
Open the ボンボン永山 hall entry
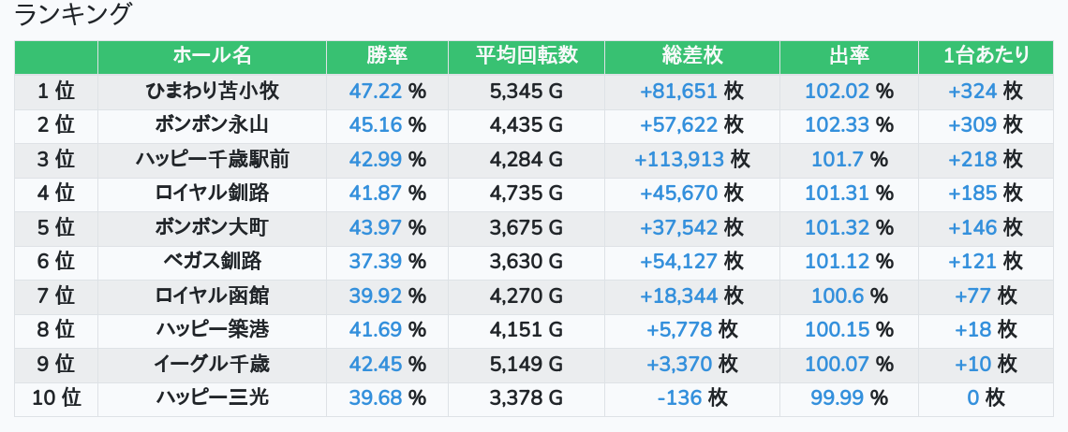213,125
